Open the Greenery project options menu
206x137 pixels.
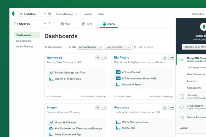(x=49, y=24)
